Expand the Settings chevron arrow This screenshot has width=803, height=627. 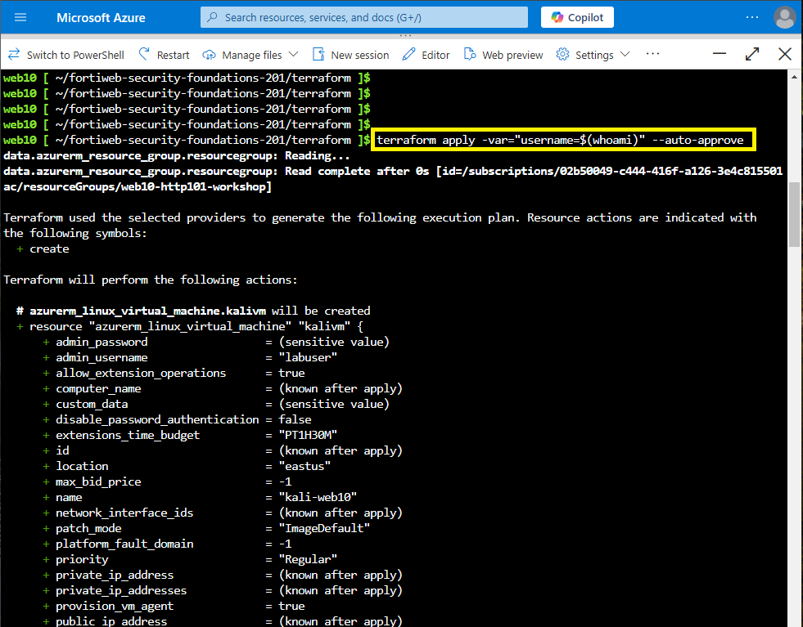625,54
